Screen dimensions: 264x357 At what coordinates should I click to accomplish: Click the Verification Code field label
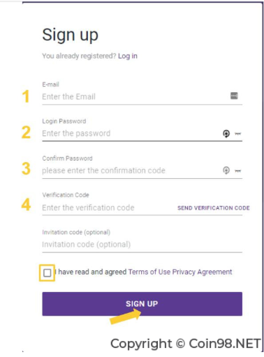coord(66,195)
